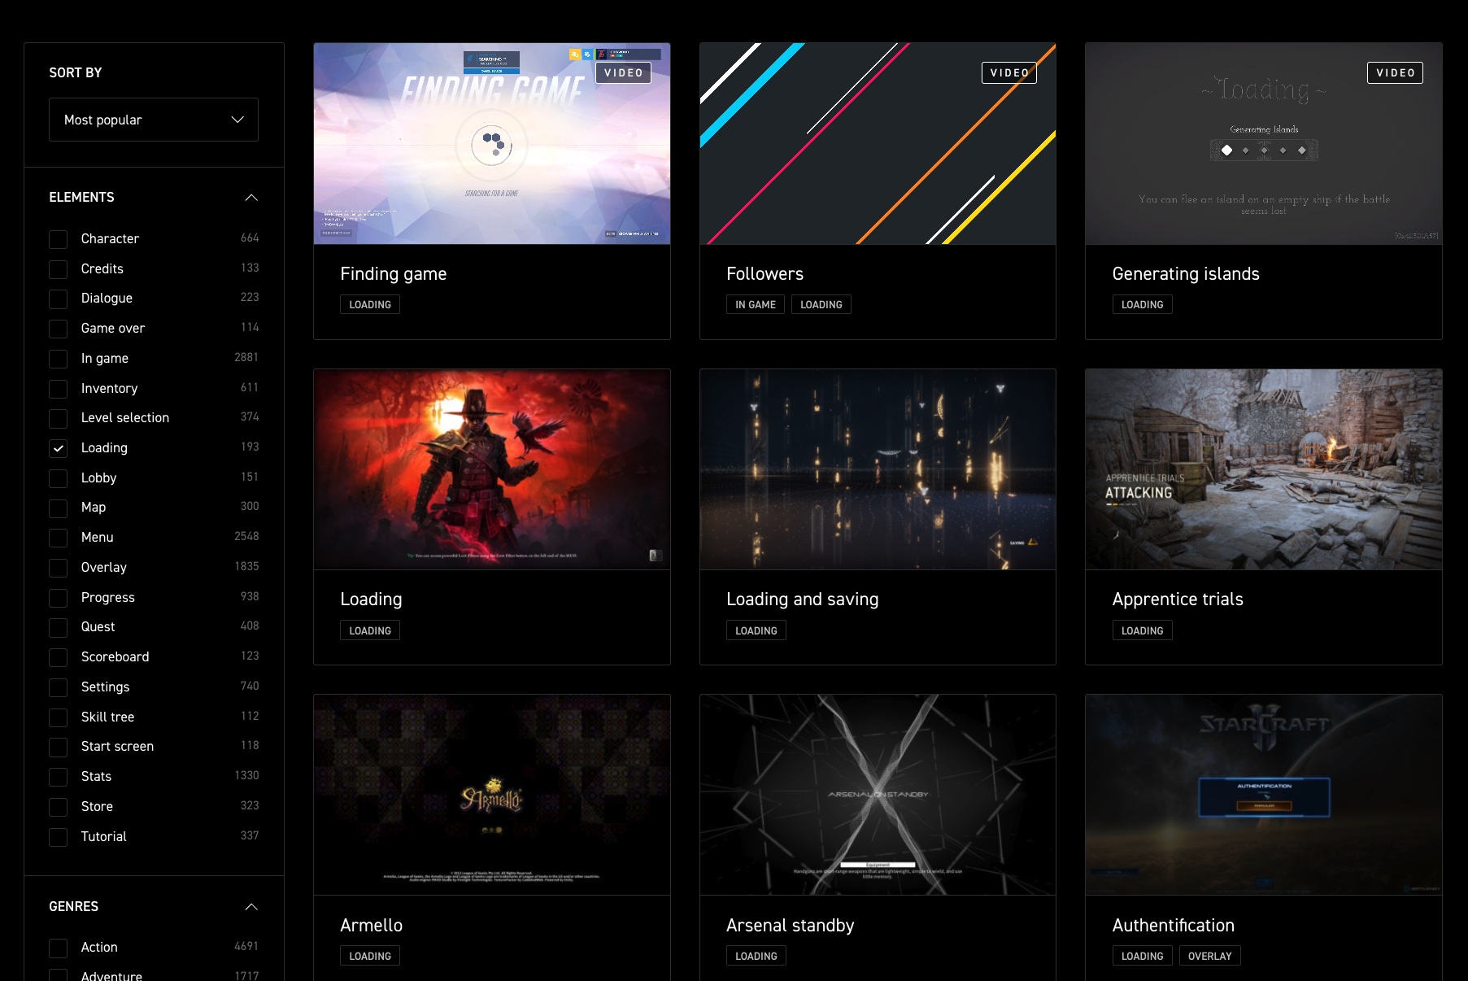The image size is (1468, 981).
Task: Toggle the Overlay checkbox in Elements
Action: tap(58, 568)
